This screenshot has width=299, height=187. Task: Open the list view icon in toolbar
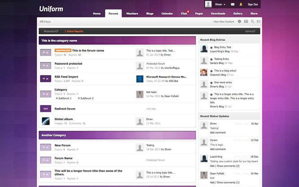click(259, 21)
